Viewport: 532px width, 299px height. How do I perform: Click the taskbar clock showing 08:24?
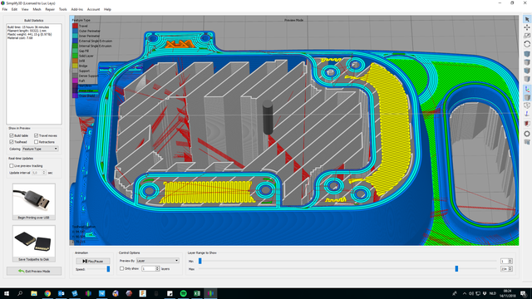point(507,293)
